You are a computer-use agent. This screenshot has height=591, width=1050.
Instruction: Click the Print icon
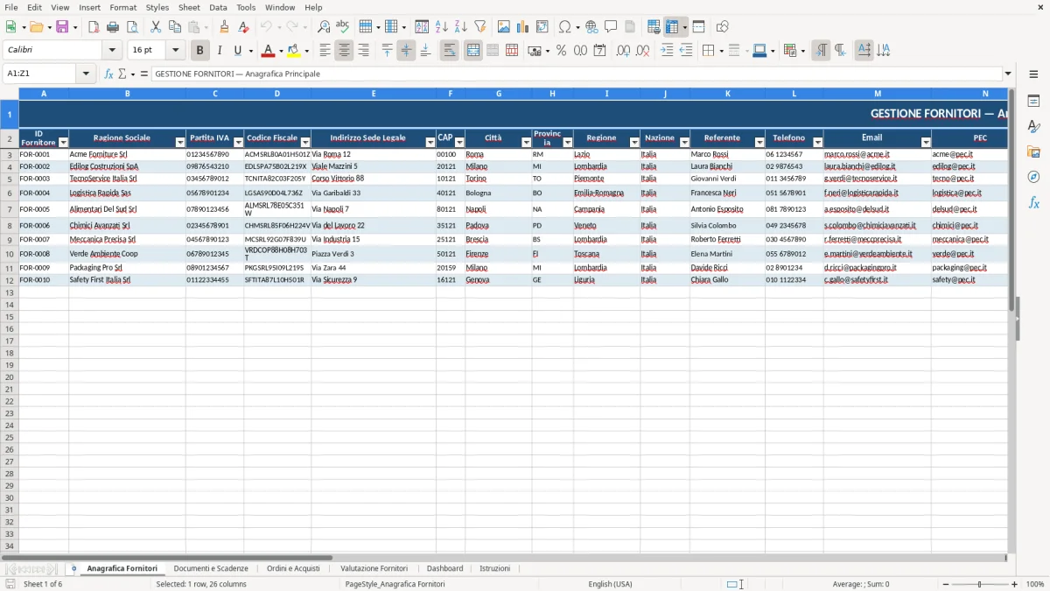[x=113, y=27]
